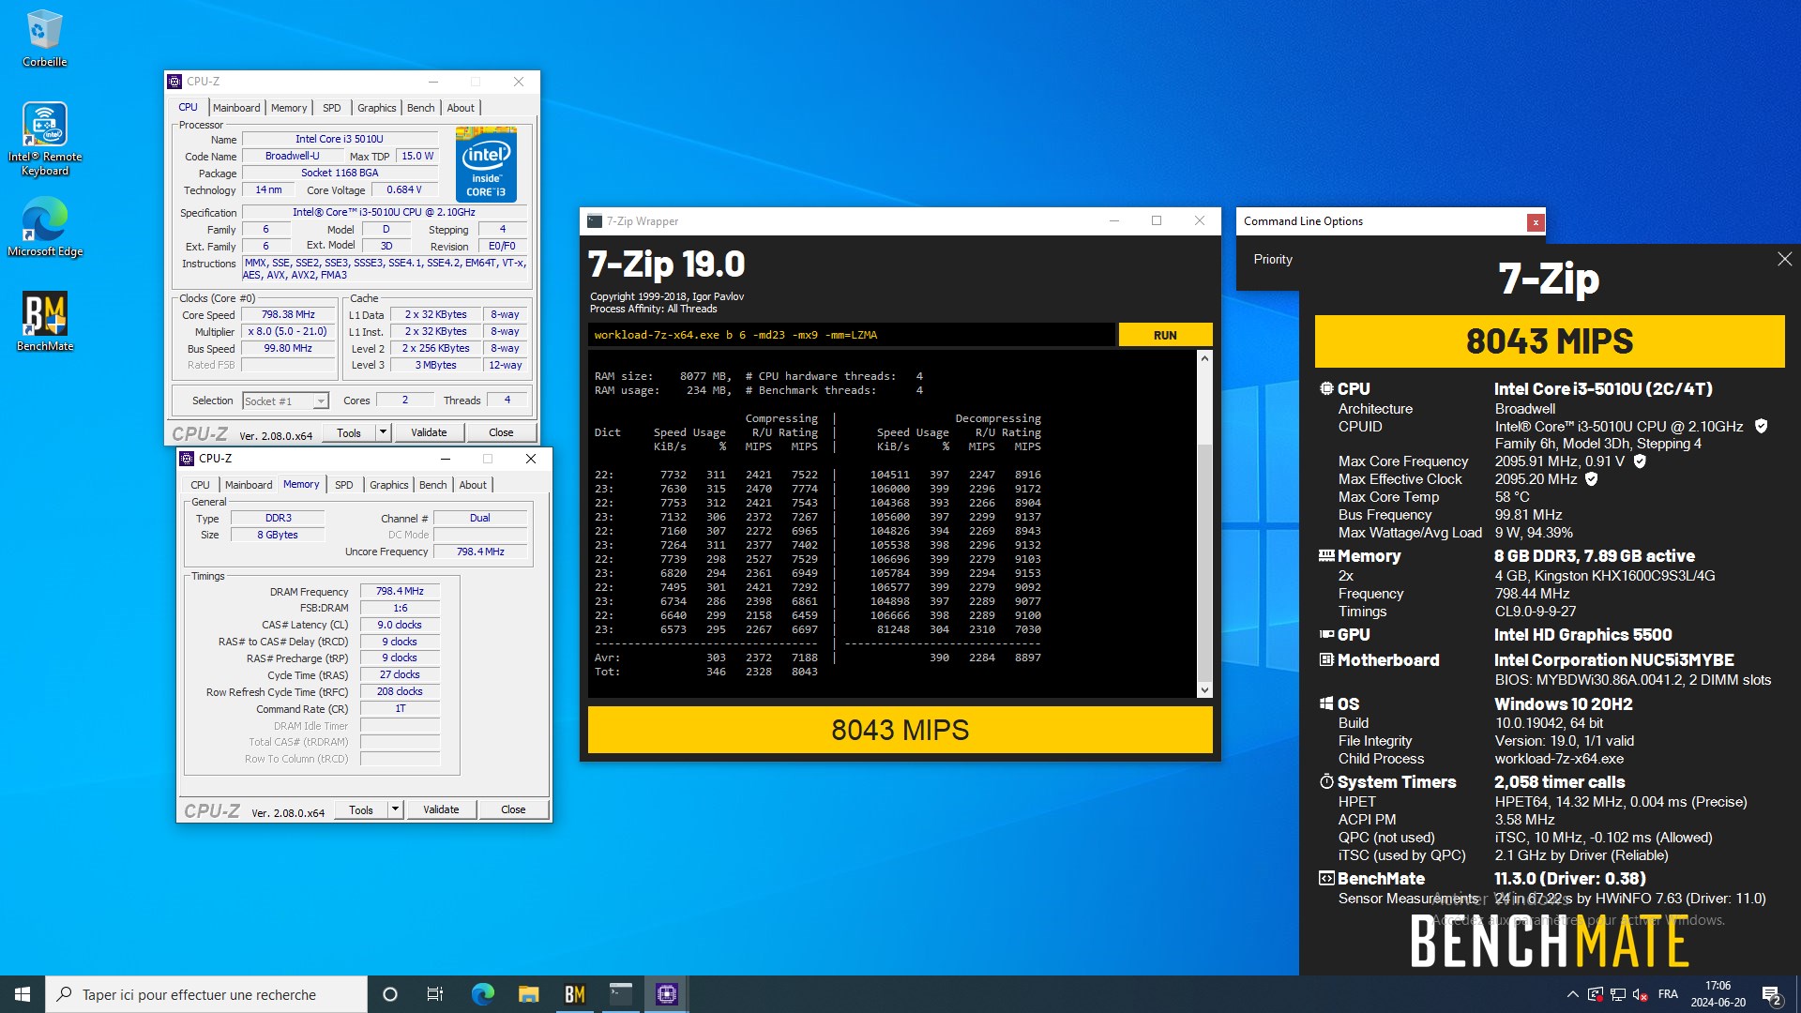Click the 7-Zip command line input field

point(852,335)
